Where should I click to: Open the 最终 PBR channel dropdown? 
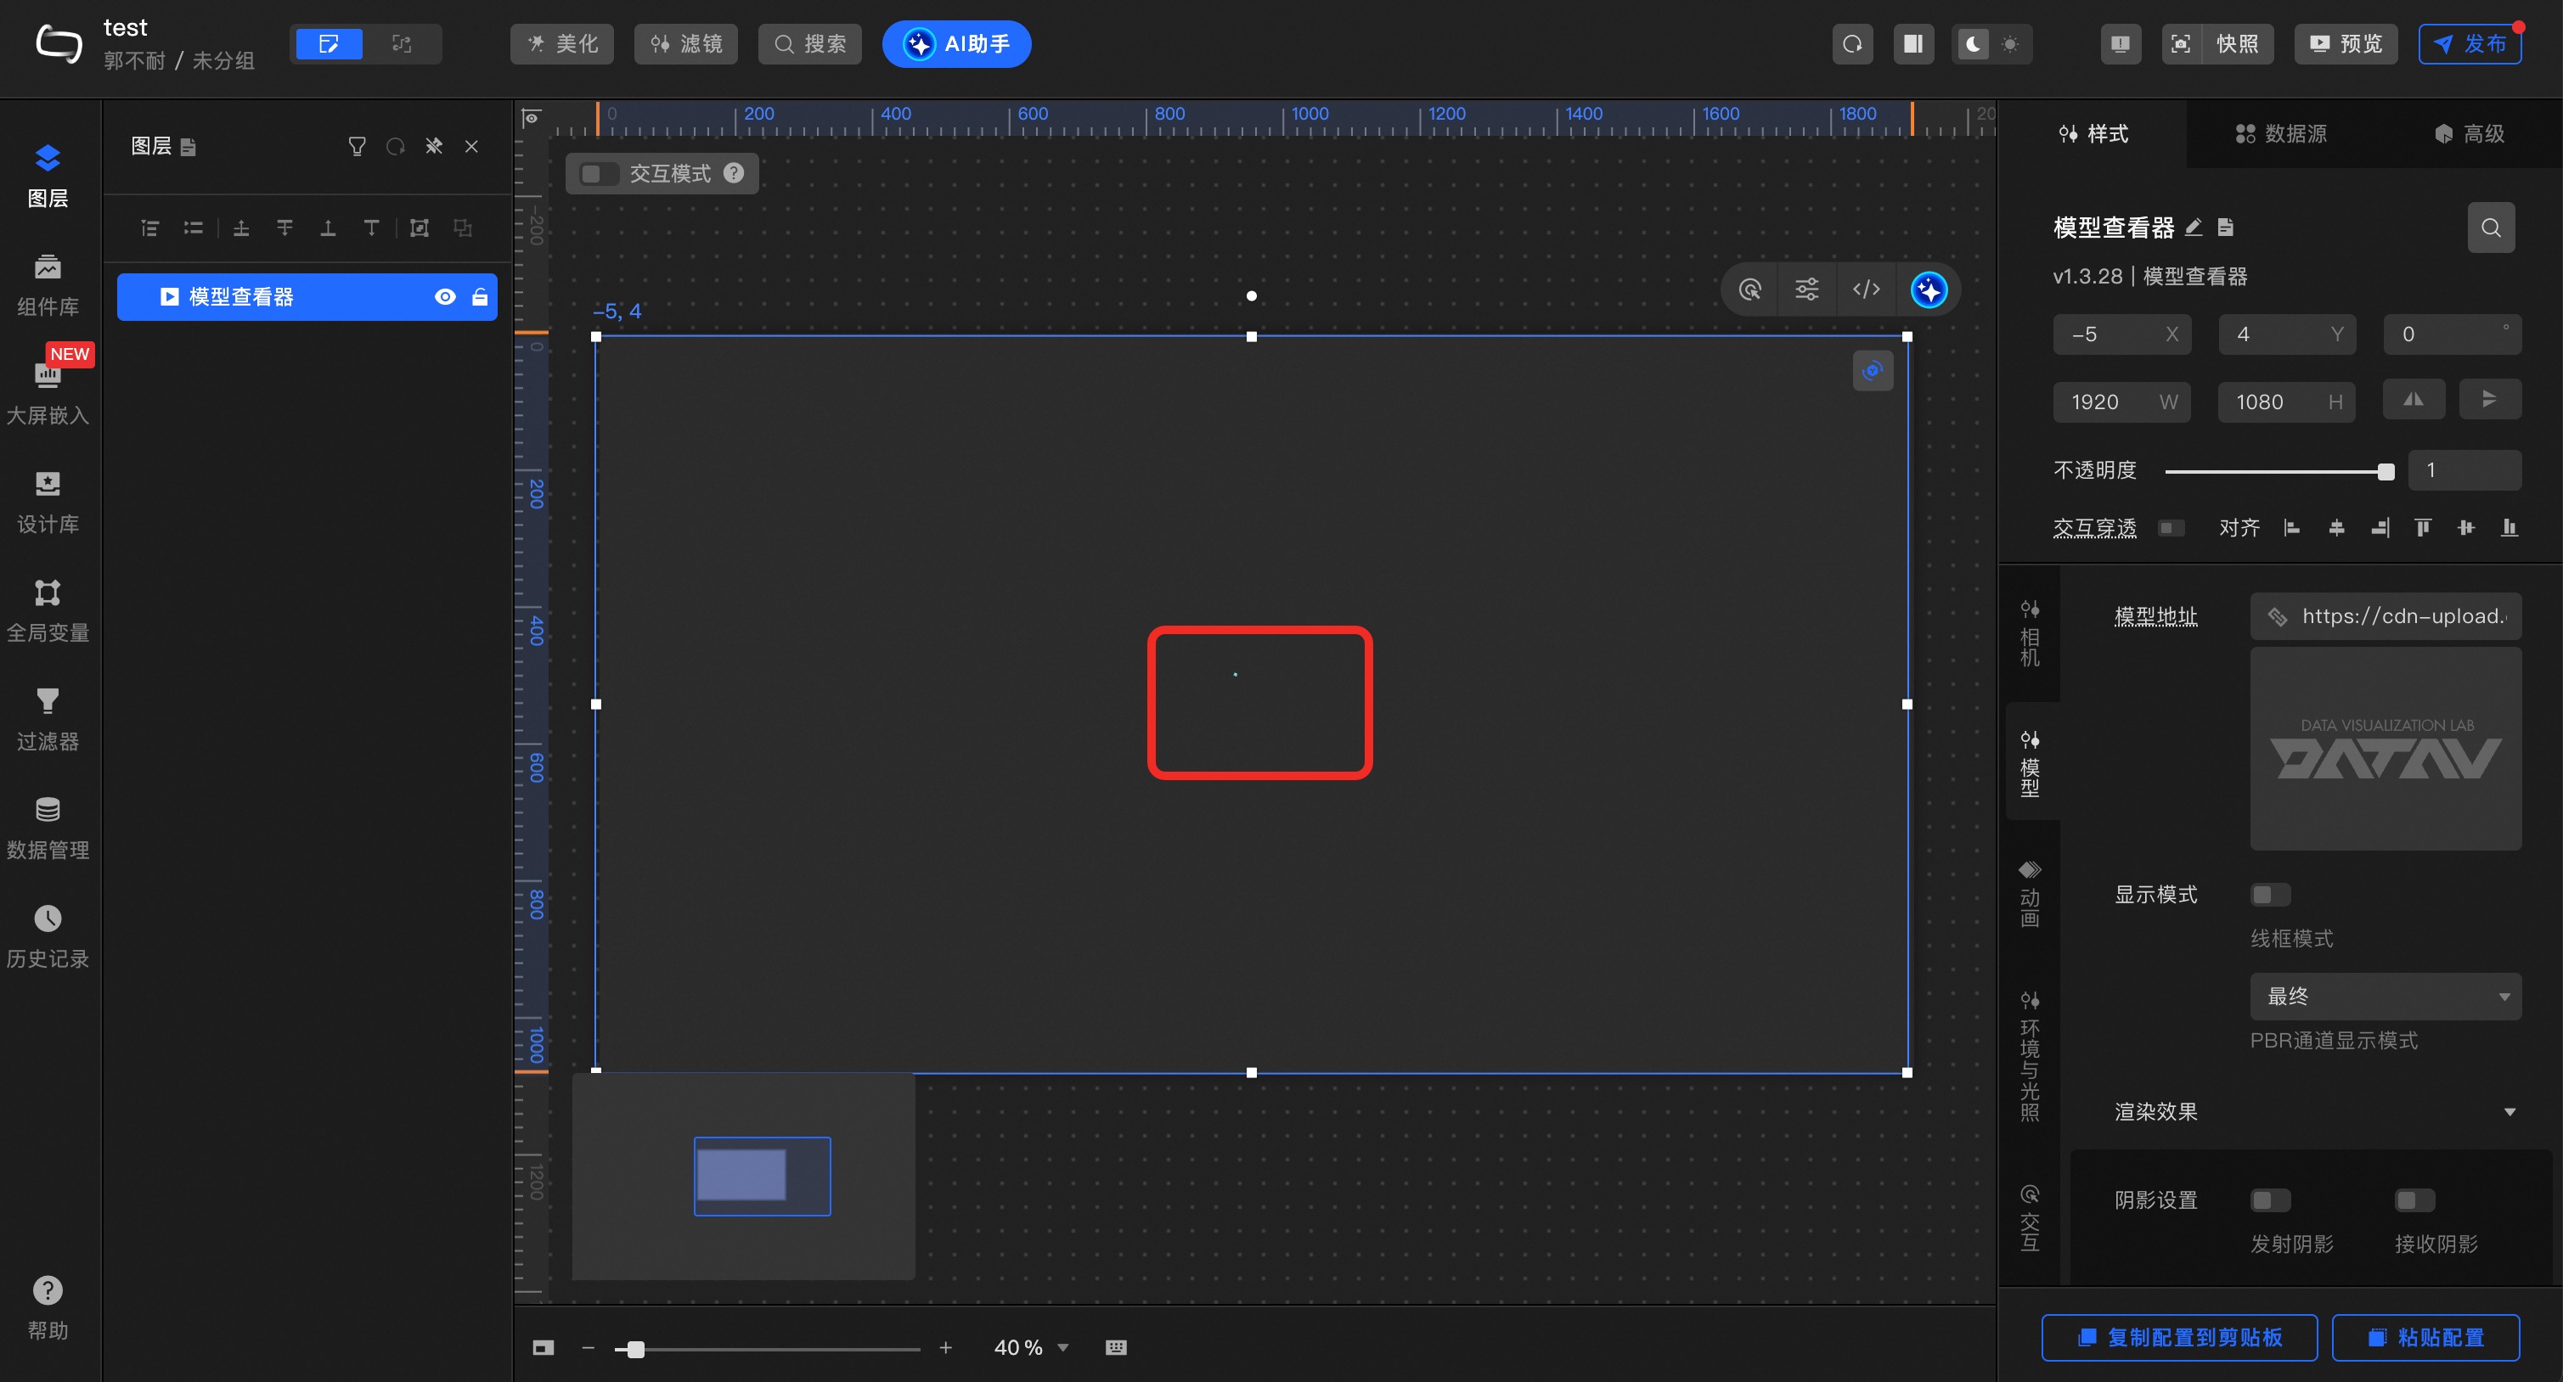(x=2384, y=997)
